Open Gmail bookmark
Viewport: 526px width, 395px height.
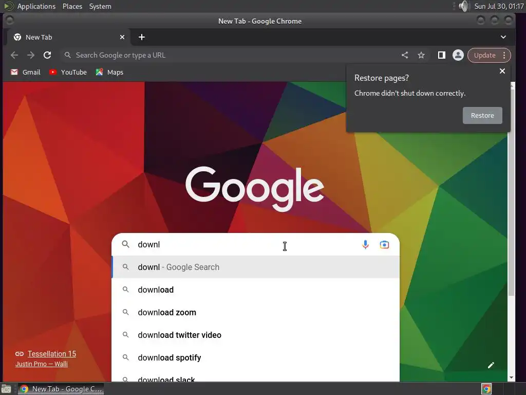[x=26, y=72]
